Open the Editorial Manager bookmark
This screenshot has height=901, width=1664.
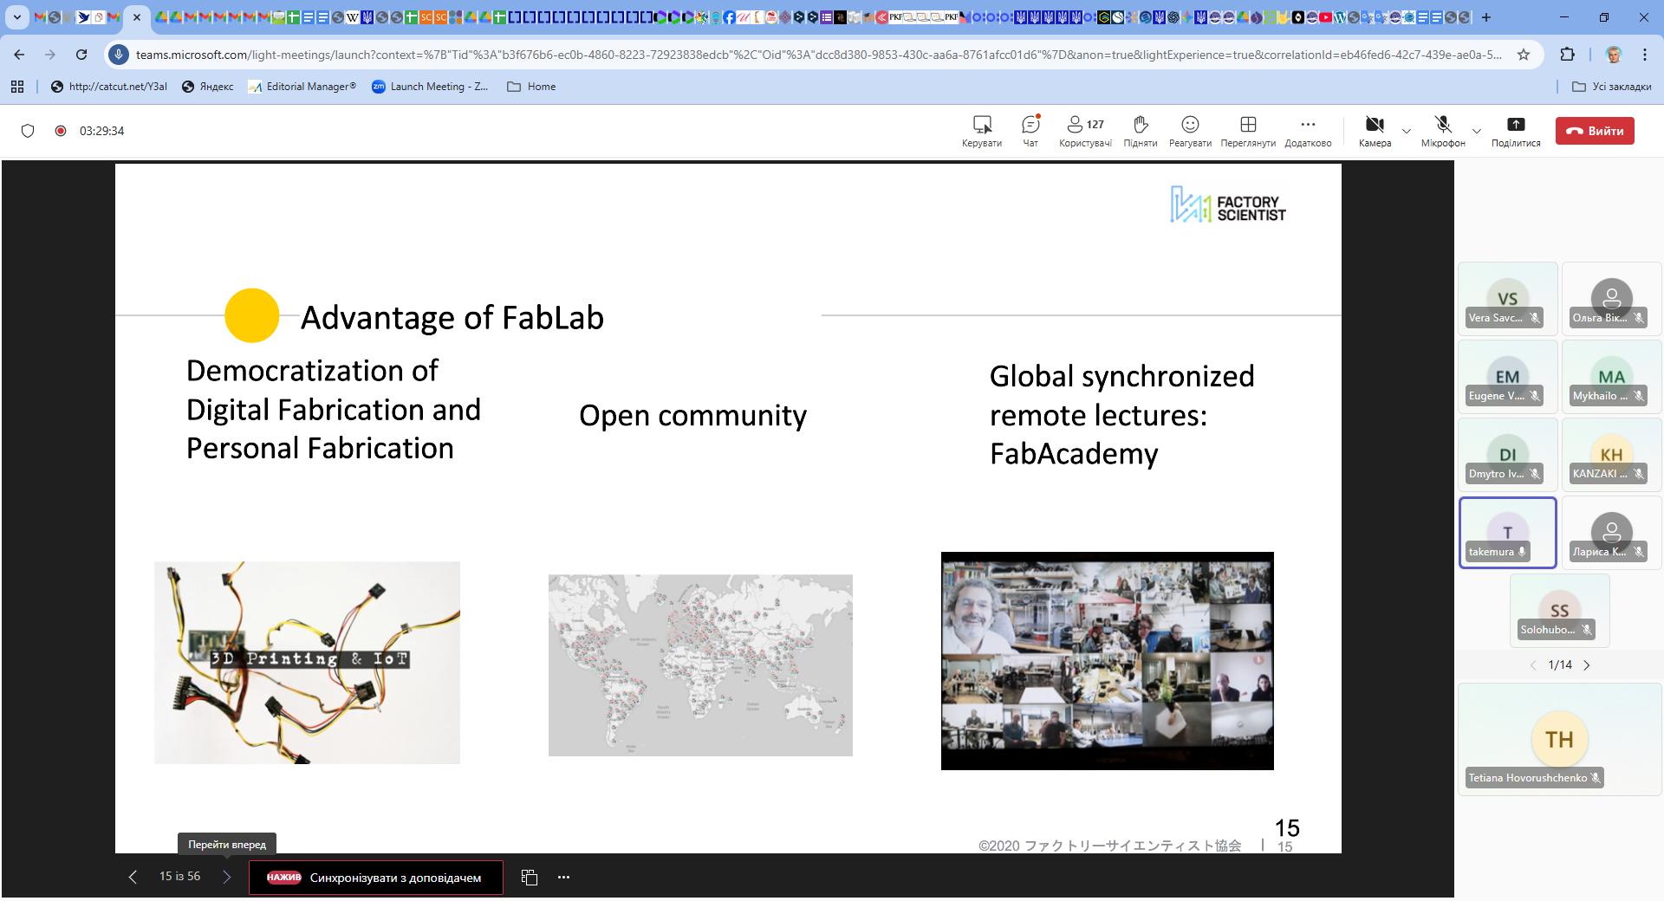click(x=302, y=87)
